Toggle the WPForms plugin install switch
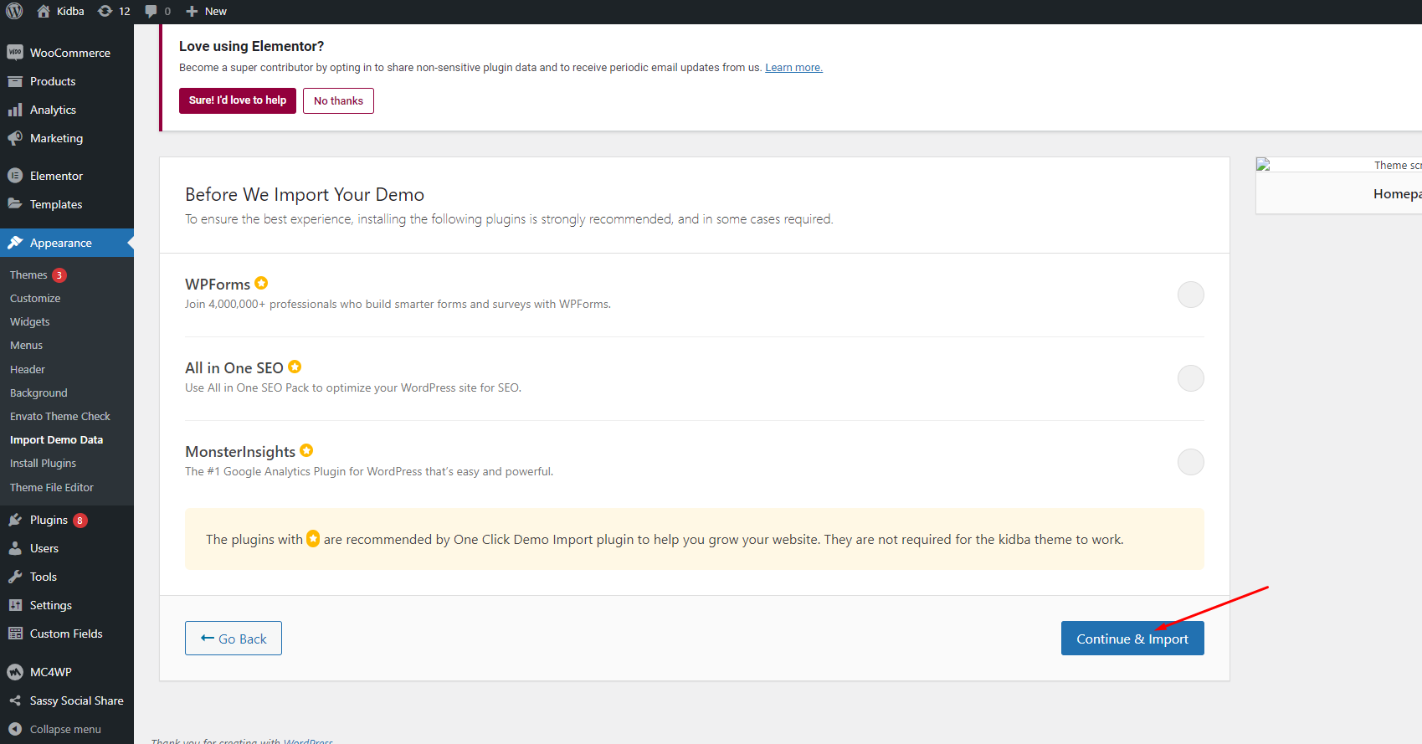The width and height of the screenshot is (1422, 744). [1190, 295]
